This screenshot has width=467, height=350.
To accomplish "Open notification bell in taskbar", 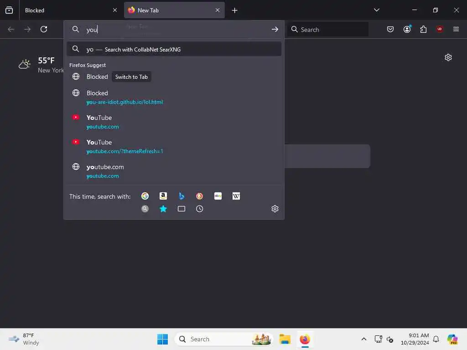I will 436,339.
